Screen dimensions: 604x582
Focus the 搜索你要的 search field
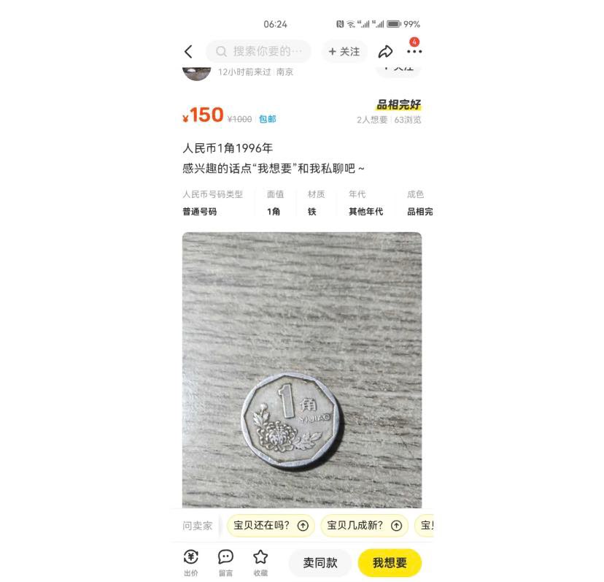pyautogui.click(x=258, y=51)
